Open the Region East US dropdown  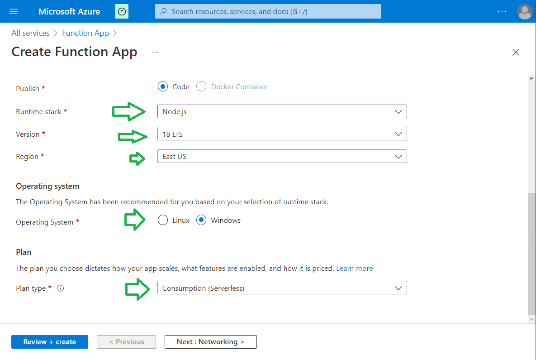(282, 156)
